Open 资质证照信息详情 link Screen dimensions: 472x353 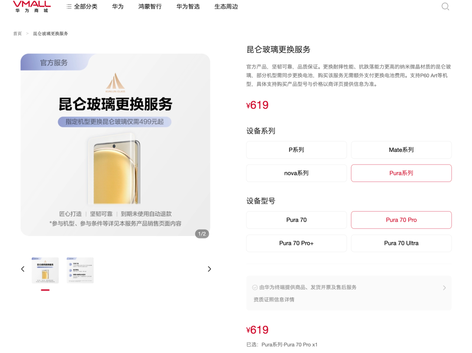click(x=274, y=299)
